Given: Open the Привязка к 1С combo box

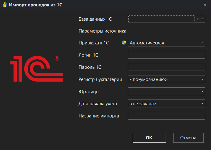Looking at the screenshot, I should click(167, 43).
